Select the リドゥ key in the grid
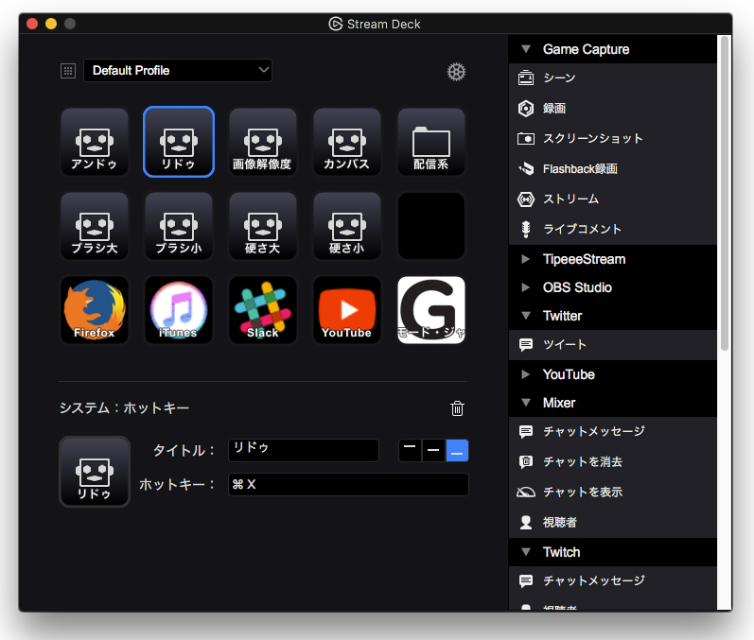The height and width of the screenshot is (640, 754). coord(179,142)
